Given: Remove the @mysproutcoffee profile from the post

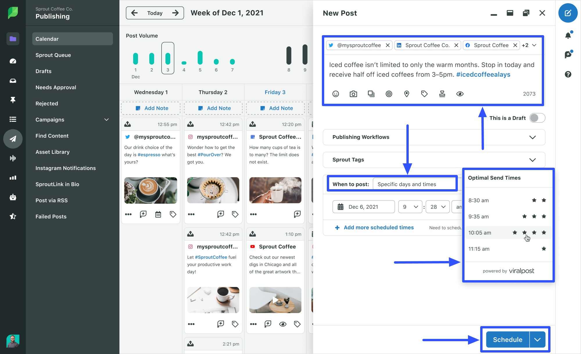Looking at the screenshot, I should [388, 45].
